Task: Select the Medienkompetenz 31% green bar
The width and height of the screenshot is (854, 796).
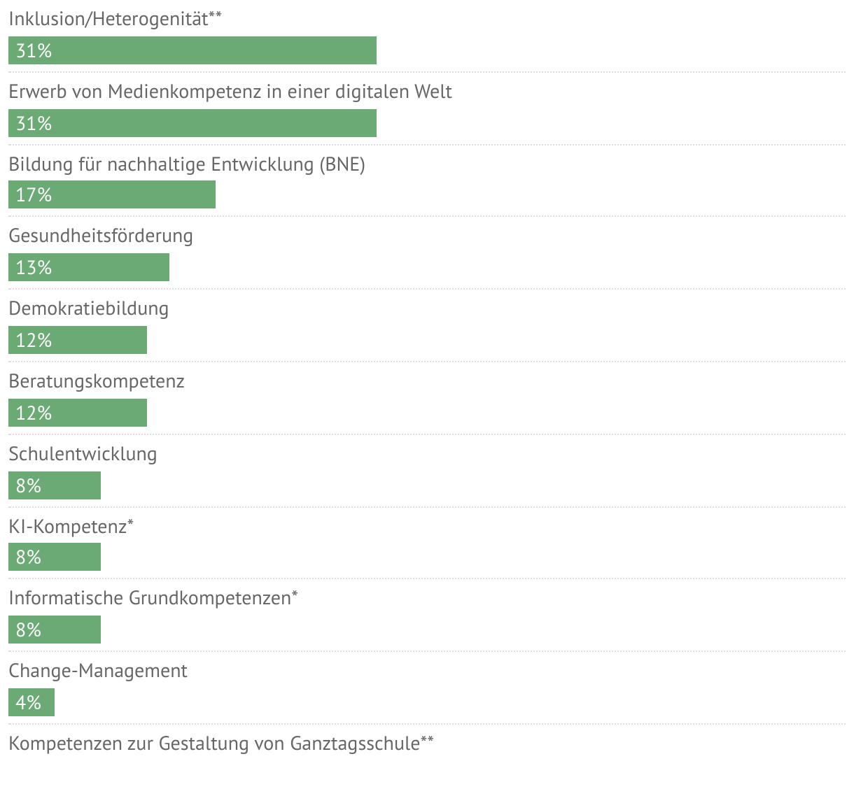Action: coord(192,123)
